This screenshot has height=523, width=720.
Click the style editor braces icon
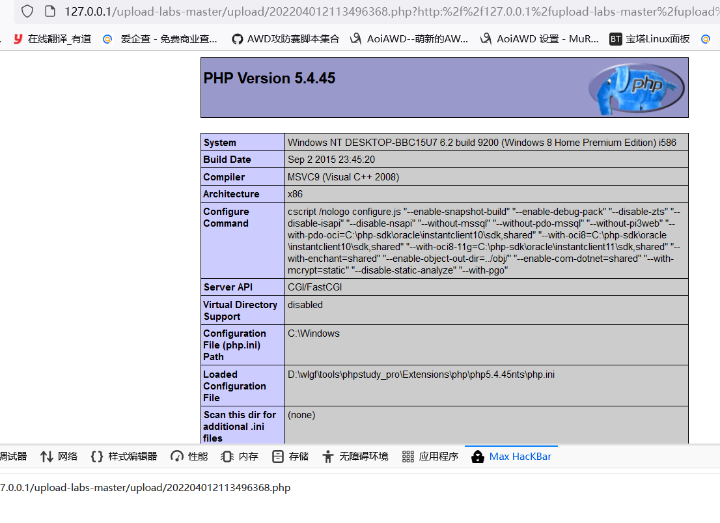(x=97, y=457)
